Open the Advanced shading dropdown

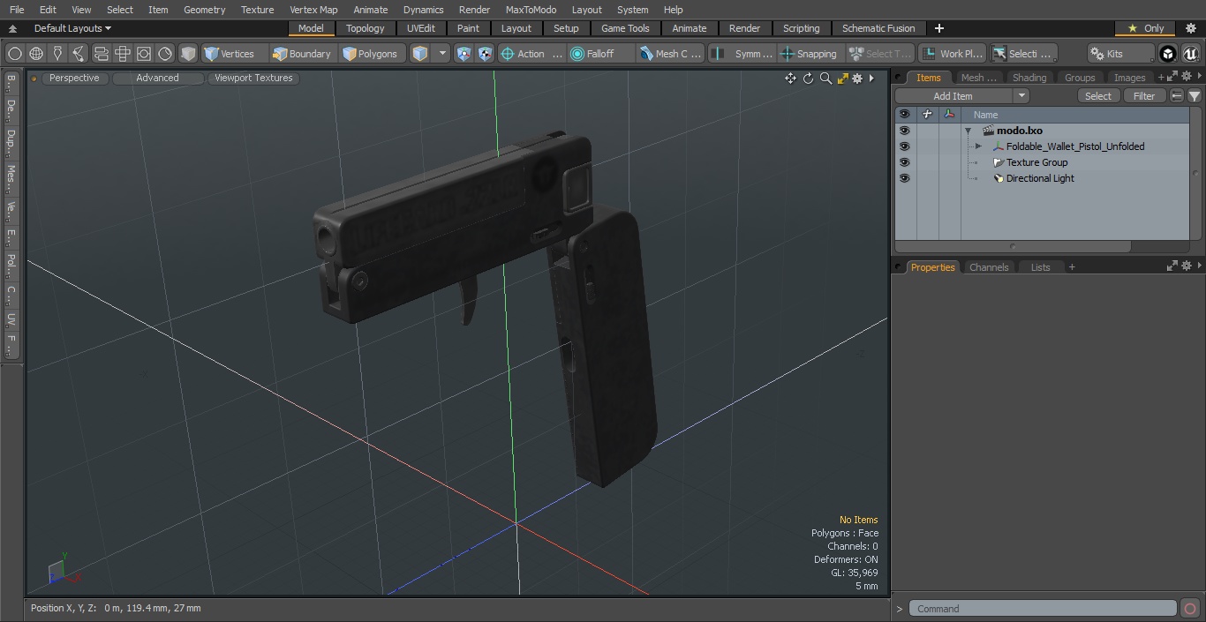point(157,79)
